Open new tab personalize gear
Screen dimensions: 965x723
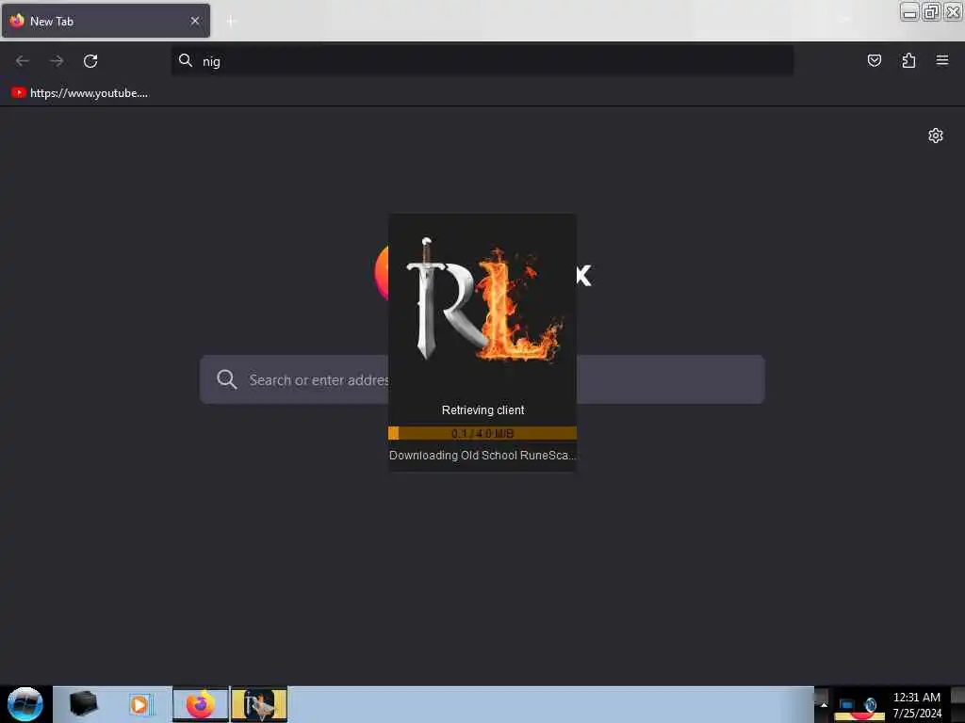click(x=936, y=136)
